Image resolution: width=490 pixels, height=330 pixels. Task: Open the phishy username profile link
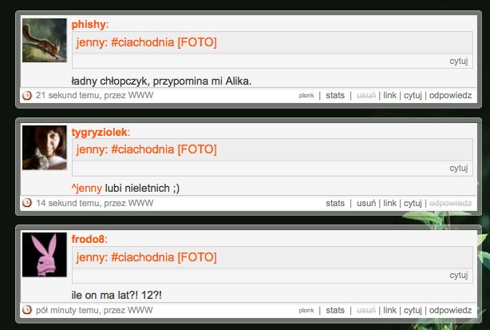tap(89, 25)
